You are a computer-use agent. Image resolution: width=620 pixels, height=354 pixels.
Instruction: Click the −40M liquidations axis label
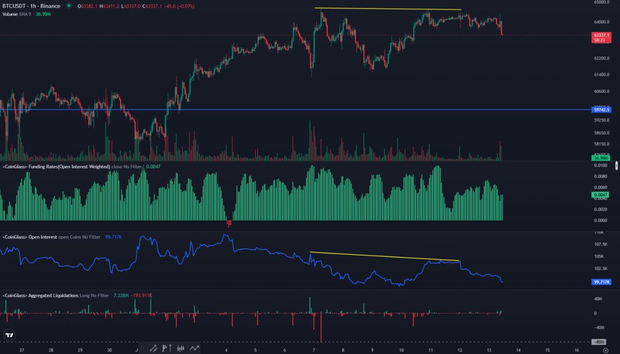coord(598,328)
